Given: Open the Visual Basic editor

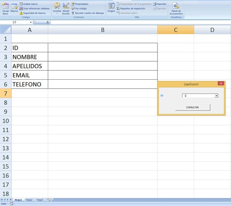Looking at the screenshot, I should [5, 8].
